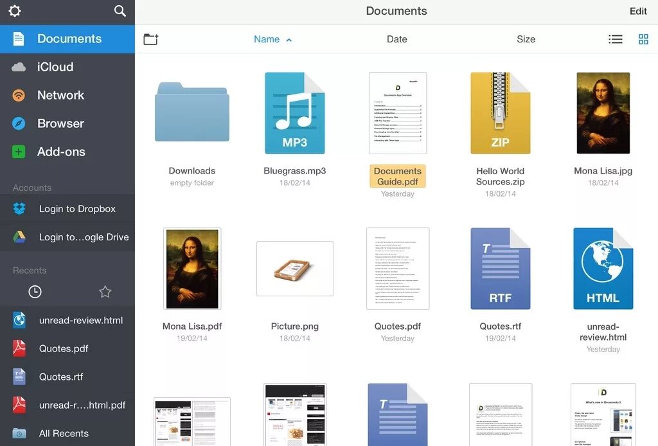Click the "Mona Lisa.jpg" file name
The height and width of the screenshot is (446, 658).
click(x=603, y=171)
